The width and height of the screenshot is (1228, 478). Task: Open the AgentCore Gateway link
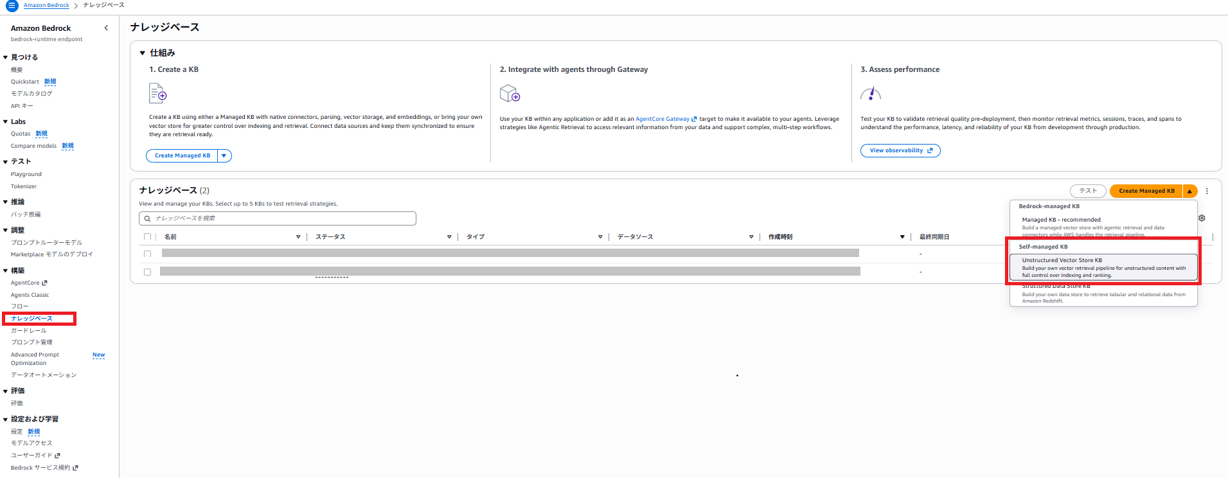click(666, 119)
